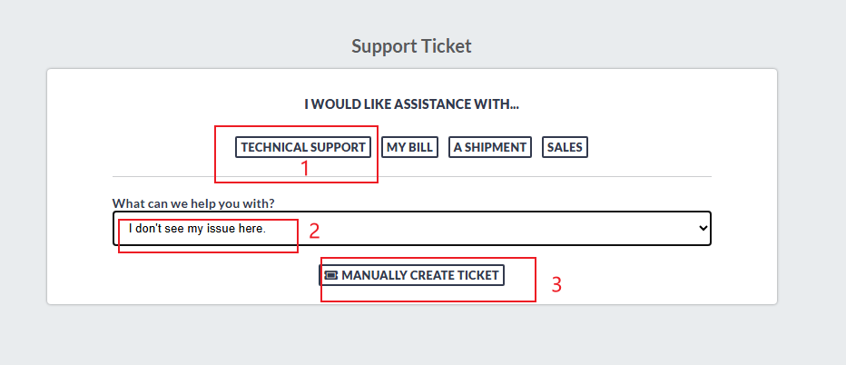Screen dimensions: 846x365
Task: Click the horizontal divider below category buttons
Action: click(411, 176)
